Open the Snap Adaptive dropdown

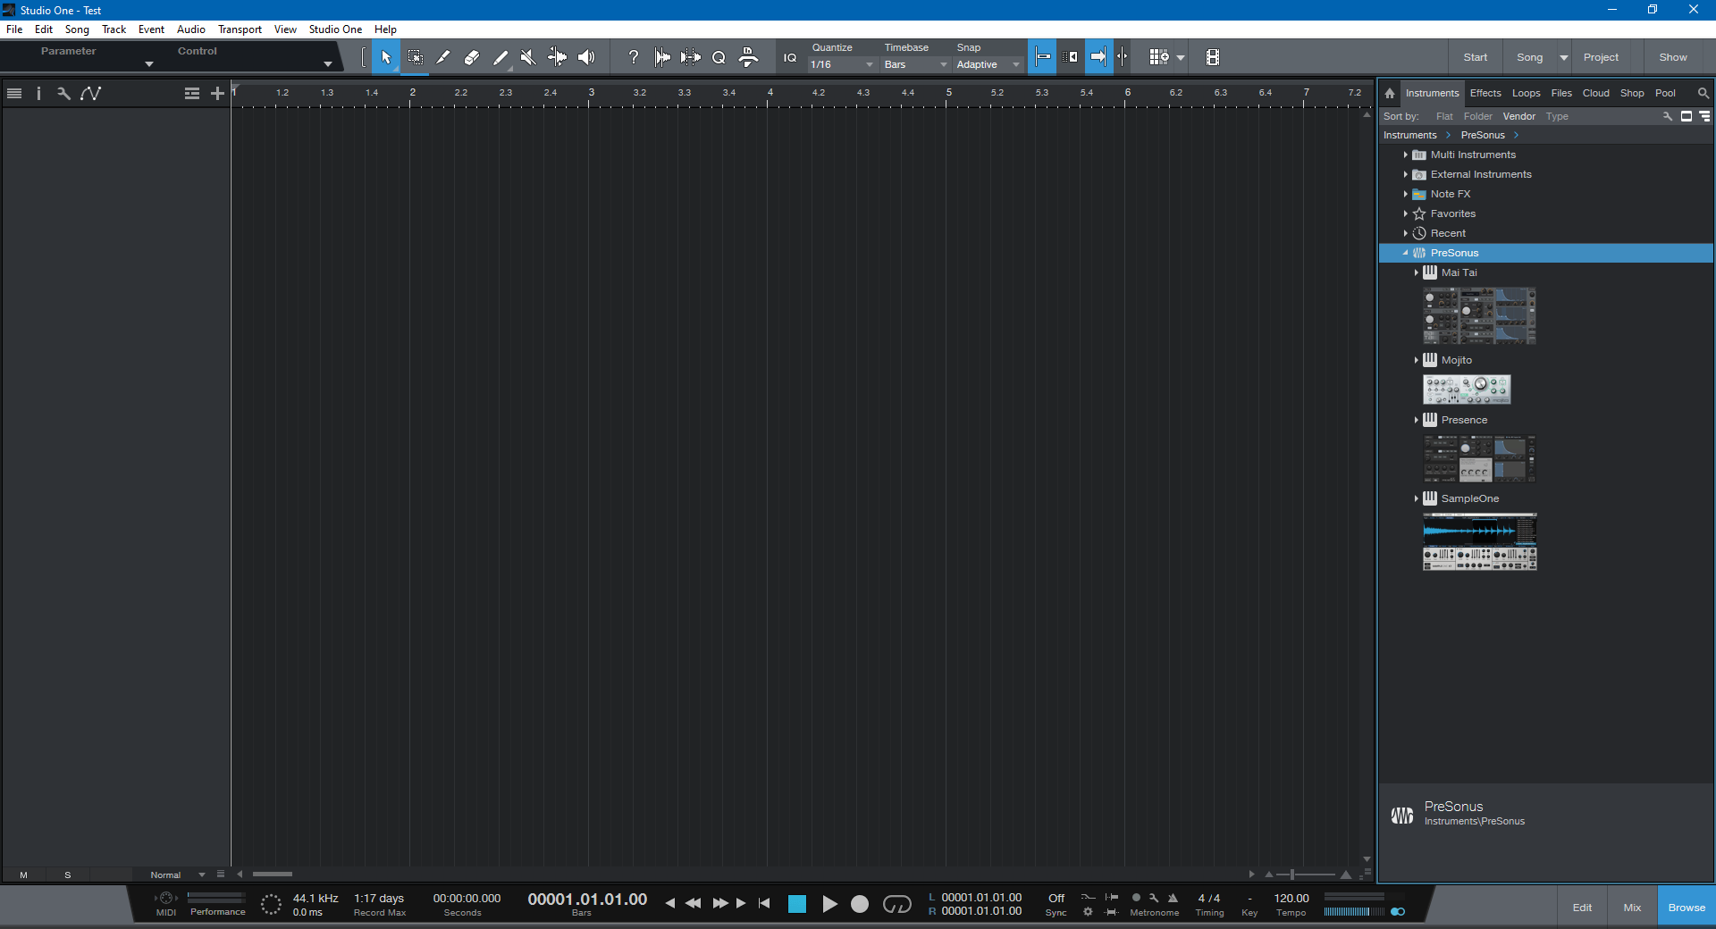pos(988,64)
